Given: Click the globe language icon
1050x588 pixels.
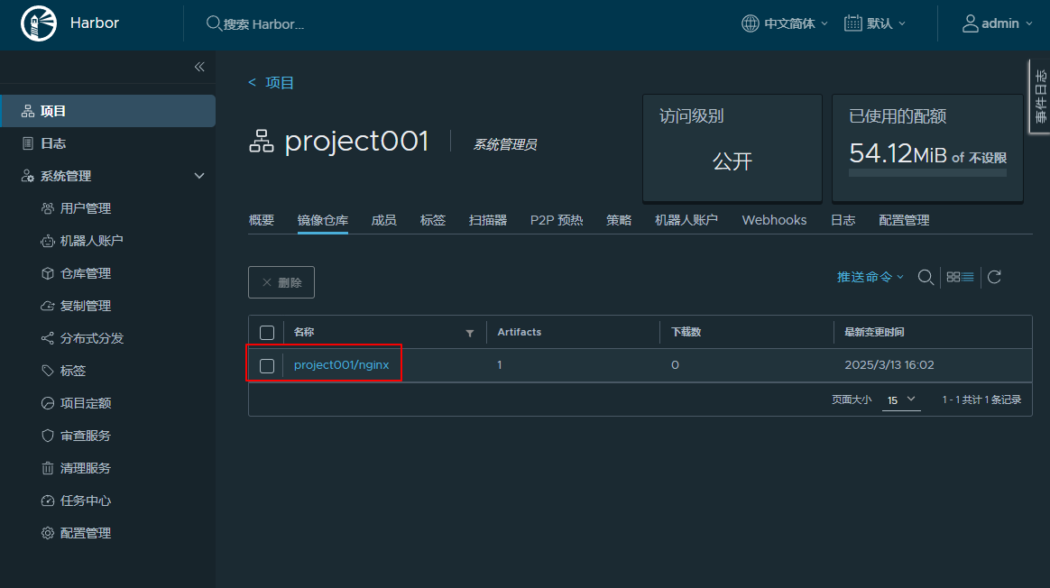Looking at the screenshot, I should (750, 23).
